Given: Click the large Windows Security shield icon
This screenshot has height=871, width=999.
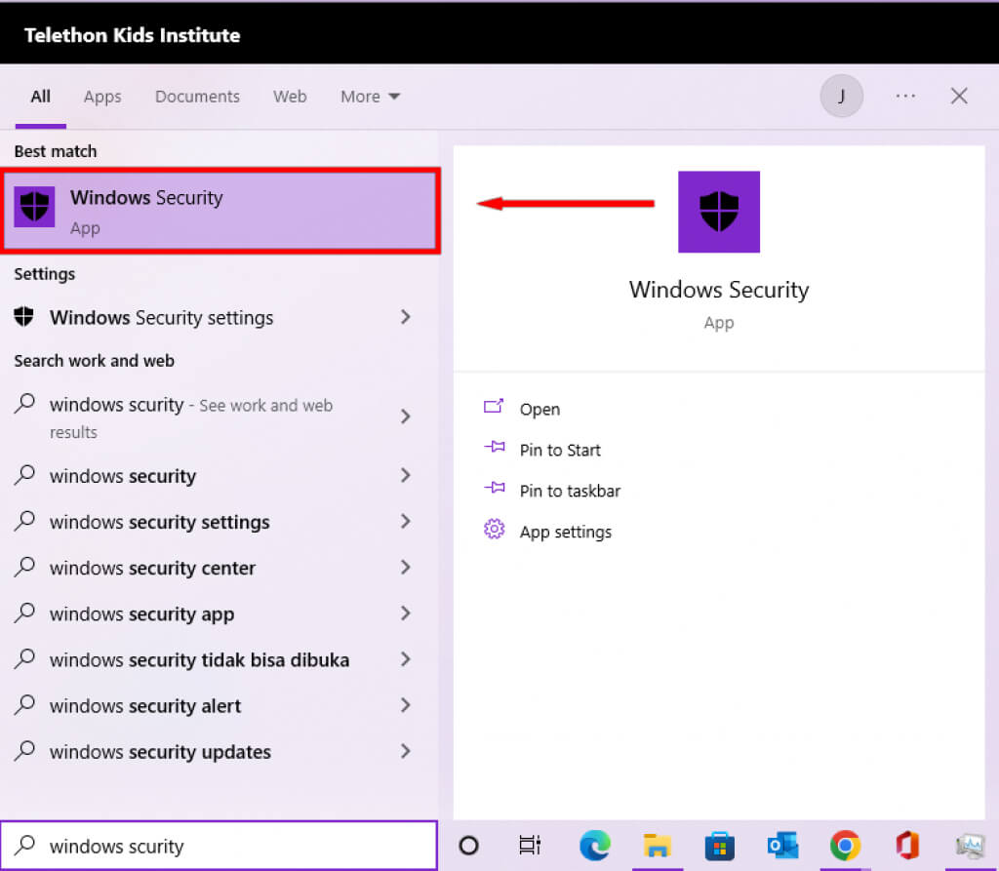Looking at the screenshot, I should coord(719,212).
